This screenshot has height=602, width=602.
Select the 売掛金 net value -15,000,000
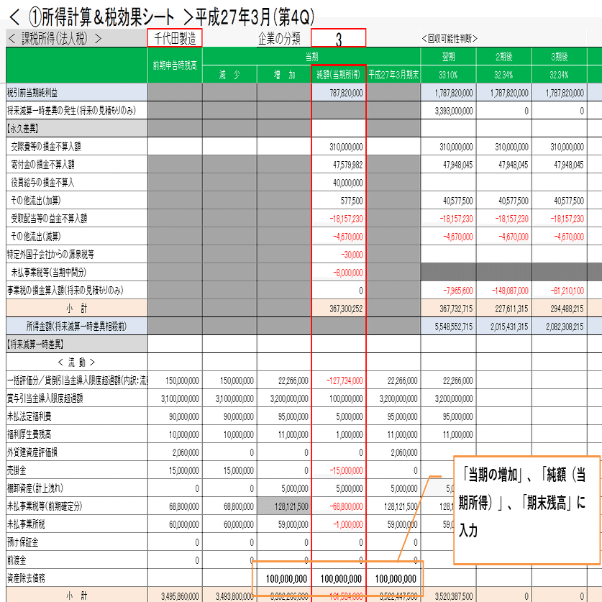[x=339, y=470]
